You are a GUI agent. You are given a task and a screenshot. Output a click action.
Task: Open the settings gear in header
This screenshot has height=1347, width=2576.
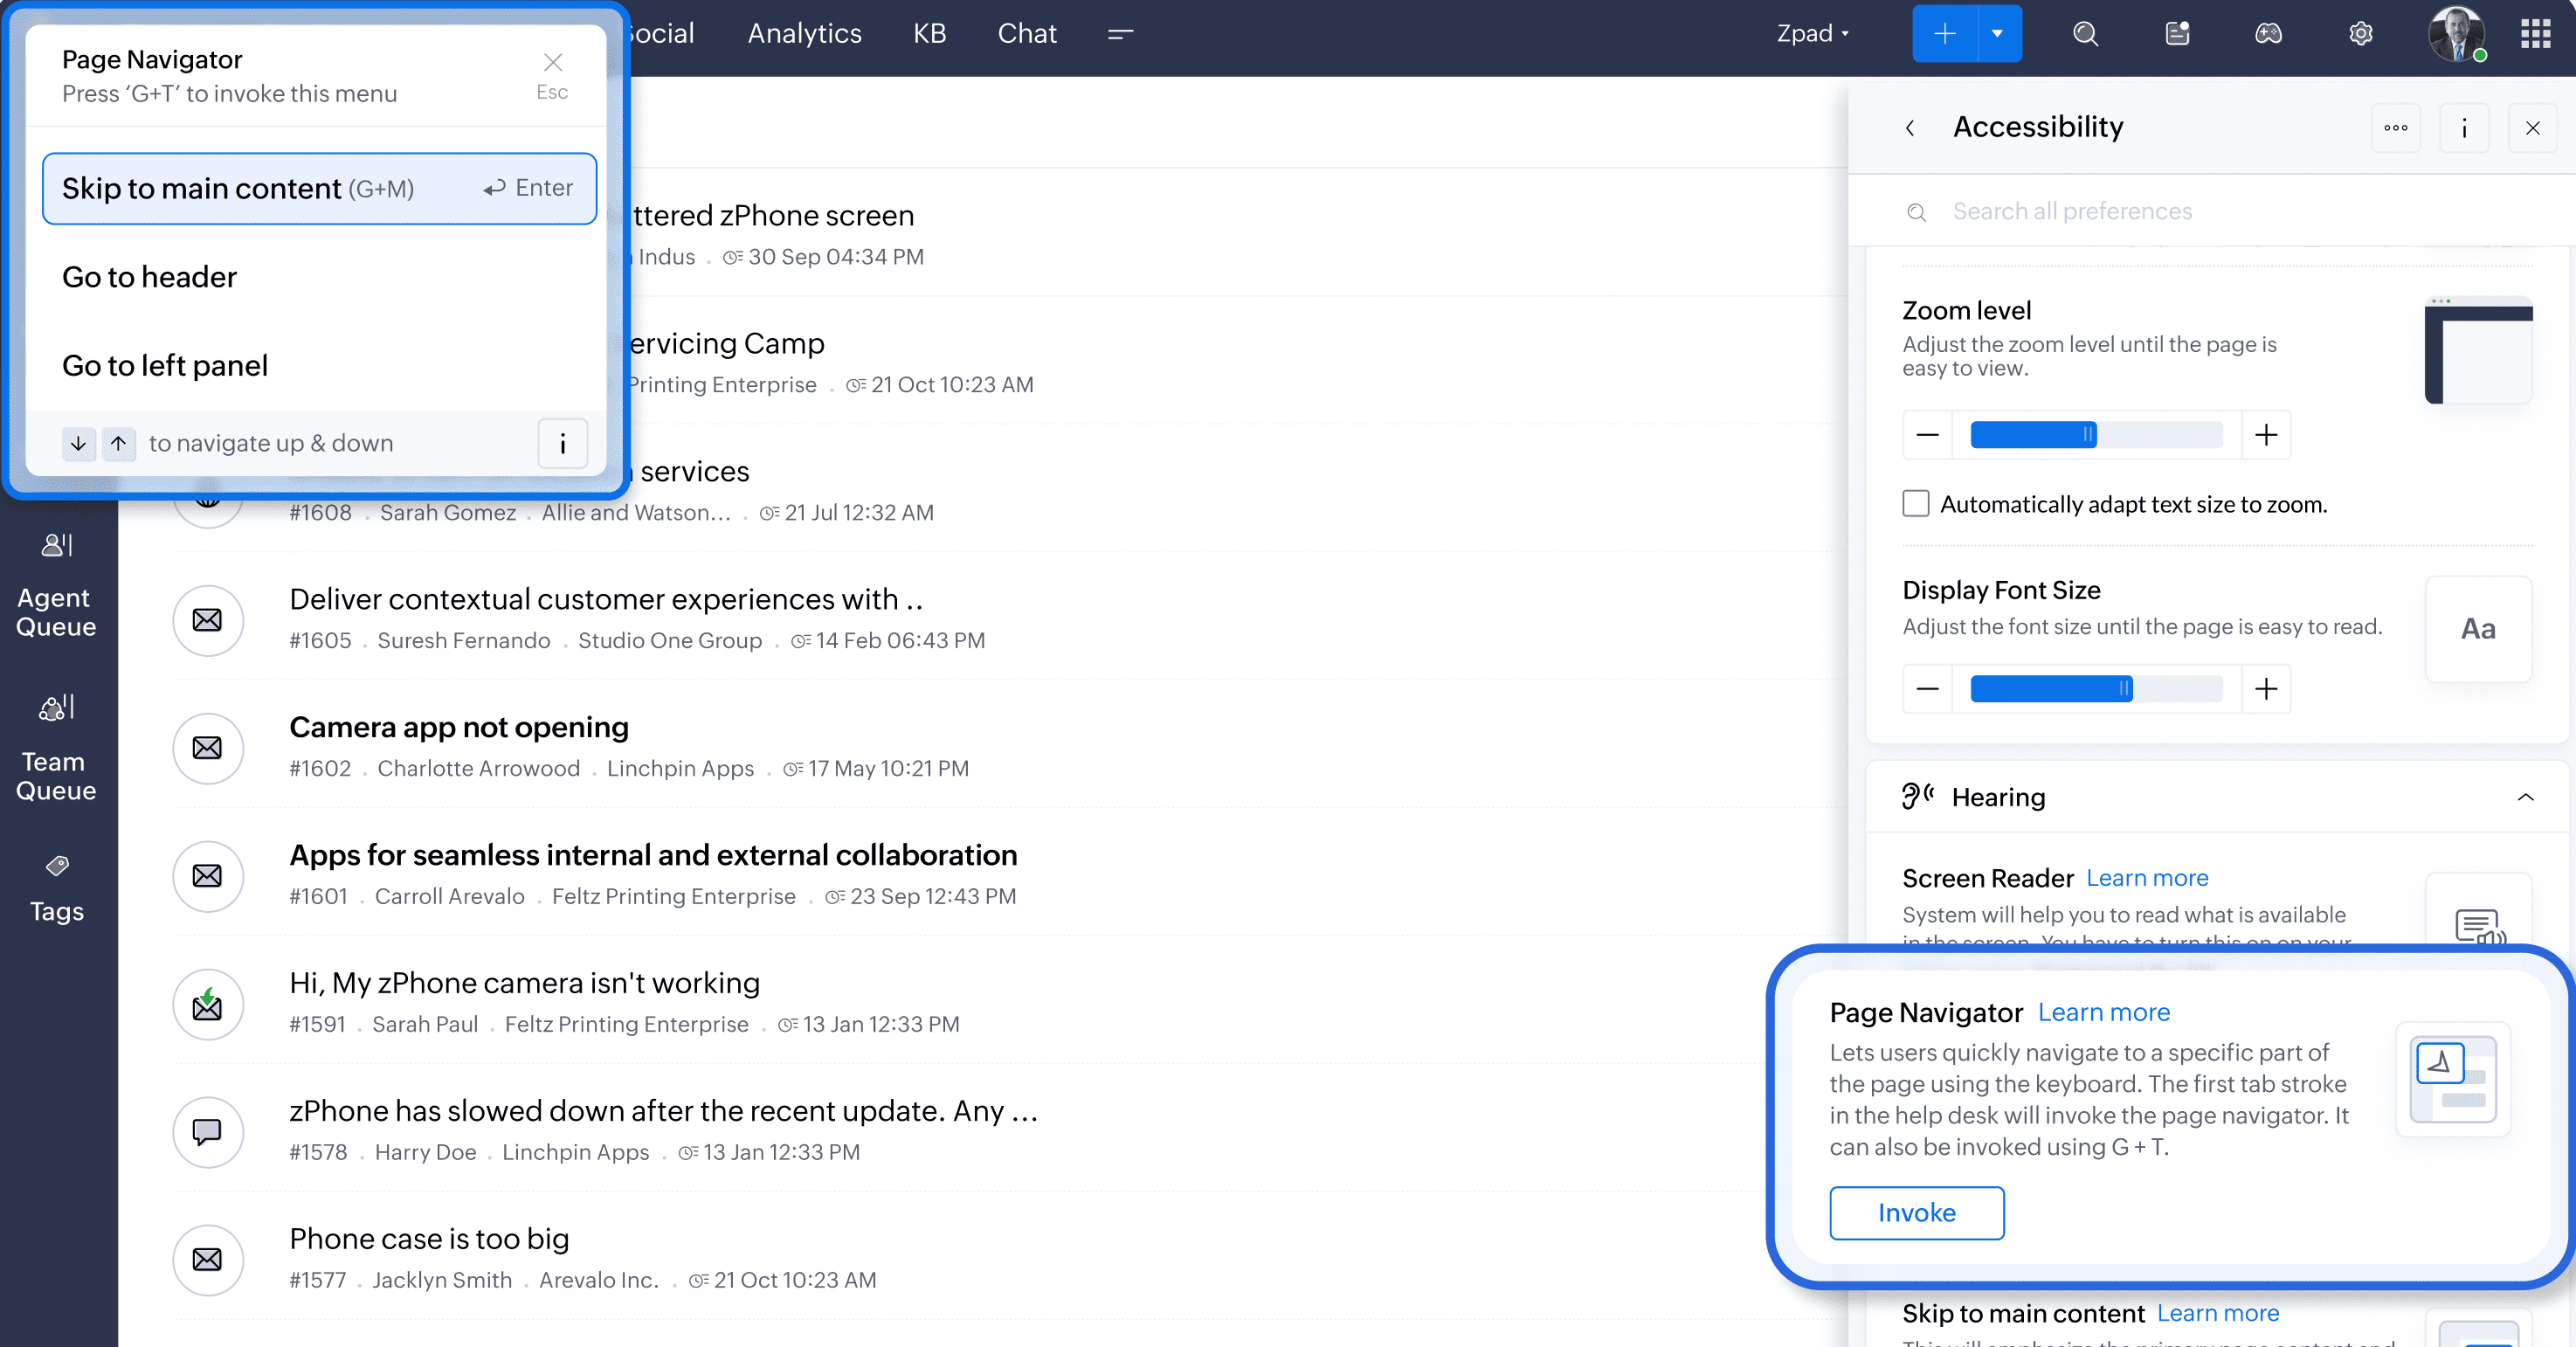click(x=2360, y=34)
